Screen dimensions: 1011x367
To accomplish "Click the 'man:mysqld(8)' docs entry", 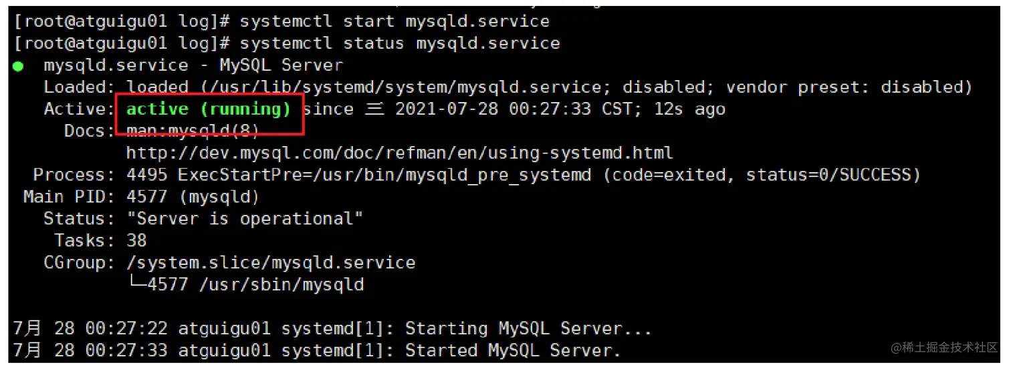I will pos(193,131).
